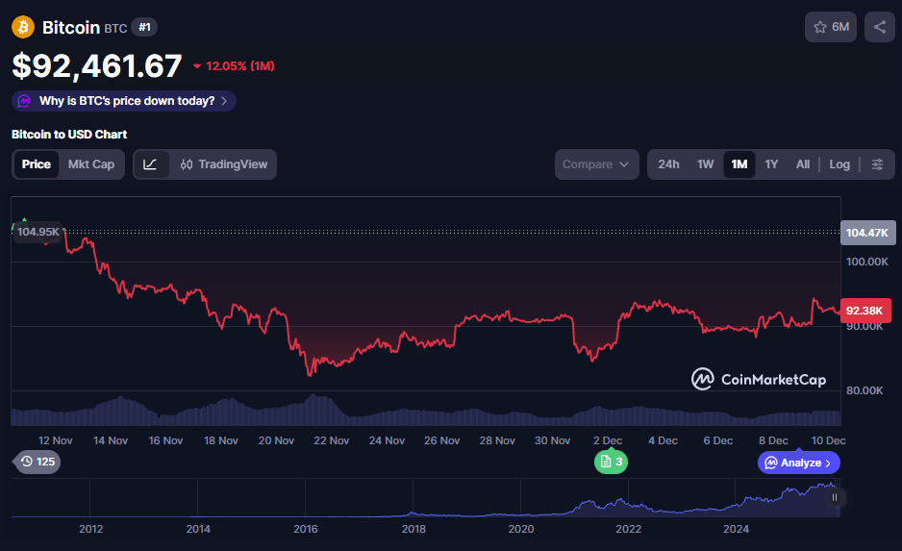
Task: Select the Price tab
Action: pyautogui.click(x=37, y=164)
